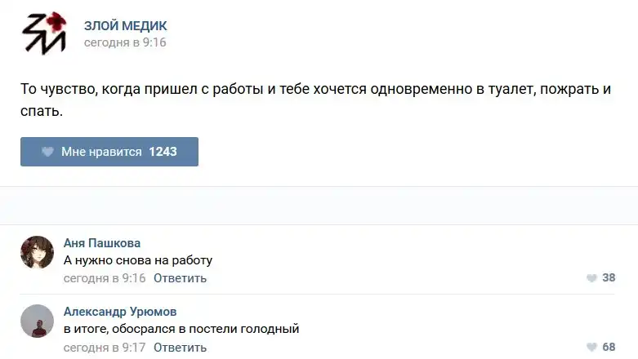638x359 pixels.
Task: Open Аня Пашкова's profile picture
Action: click(37, 252)
